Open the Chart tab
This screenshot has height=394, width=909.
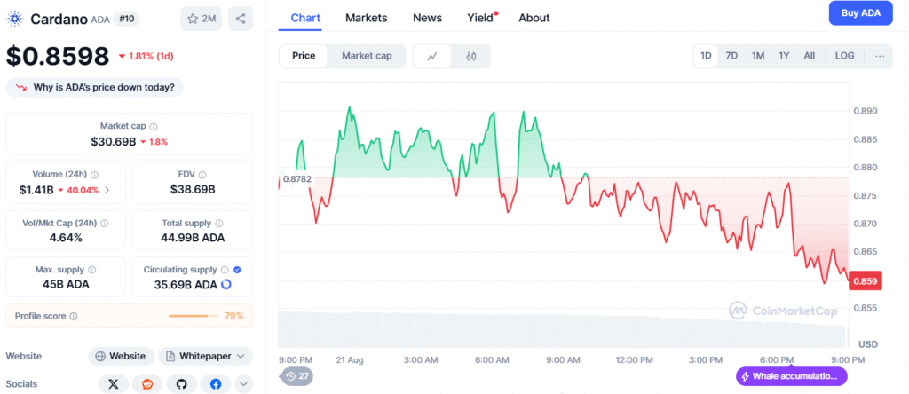305,18
